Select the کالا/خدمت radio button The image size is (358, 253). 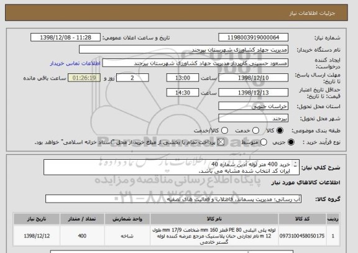[x=224, y=131]
